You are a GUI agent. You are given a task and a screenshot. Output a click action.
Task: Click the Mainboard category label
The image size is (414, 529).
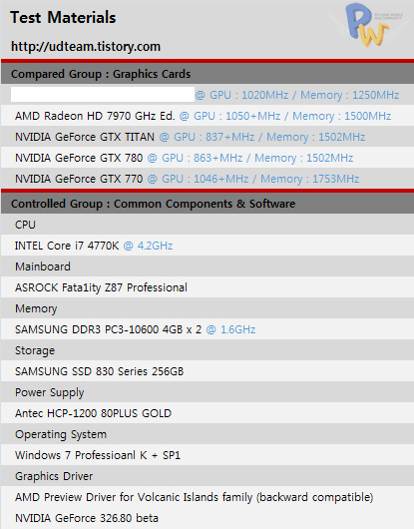43,266
